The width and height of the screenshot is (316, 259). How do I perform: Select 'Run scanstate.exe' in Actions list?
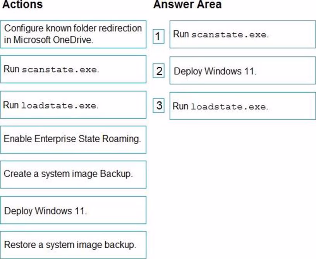(73, 69)
